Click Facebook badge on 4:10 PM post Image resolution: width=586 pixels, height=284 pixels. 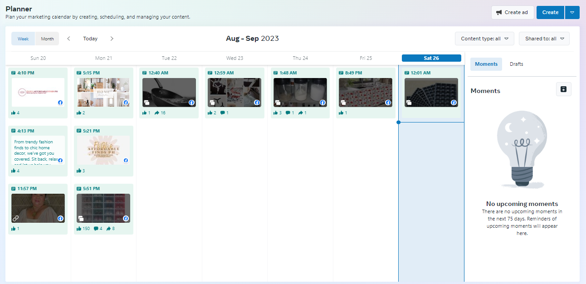(x=60, y=103)
